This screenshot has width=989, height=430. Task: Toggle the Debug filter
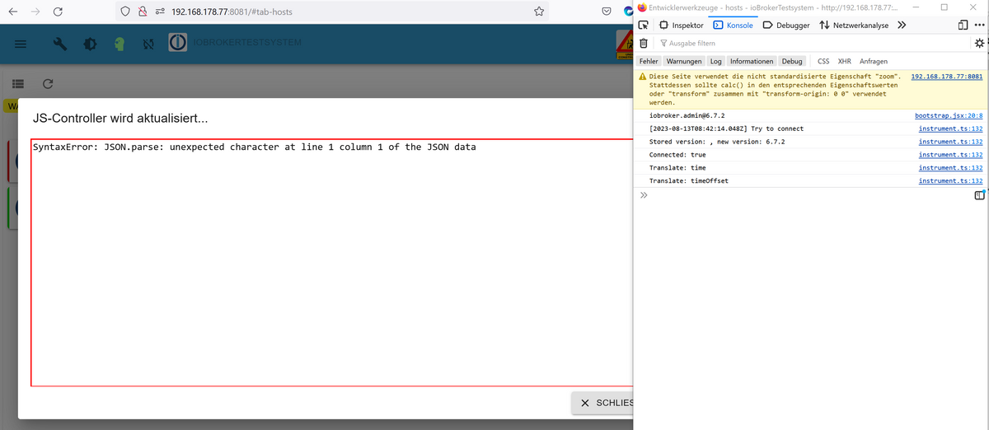point(792,61)
